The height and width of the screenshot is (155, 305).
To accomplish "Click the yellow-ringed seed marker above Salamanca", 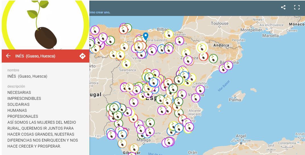I will [126, 64].
